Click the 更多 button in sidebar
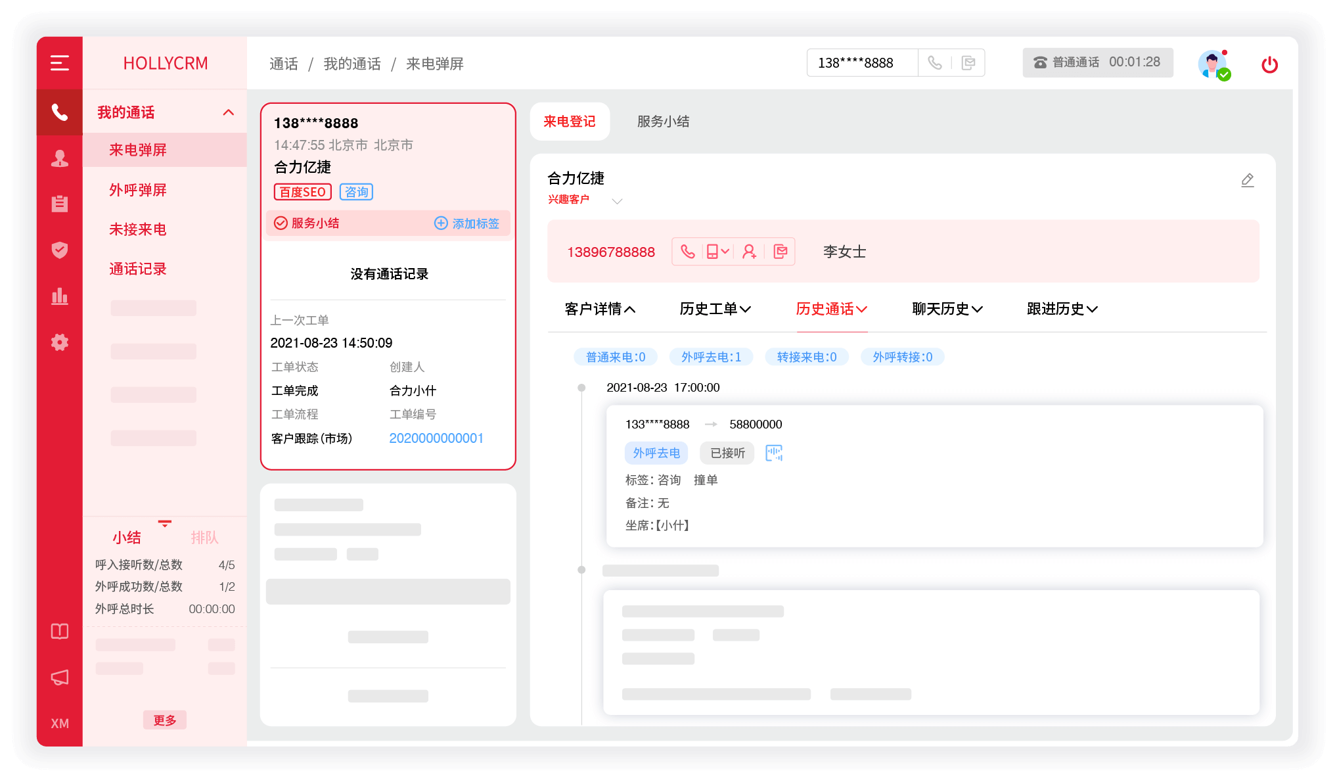 166,720
